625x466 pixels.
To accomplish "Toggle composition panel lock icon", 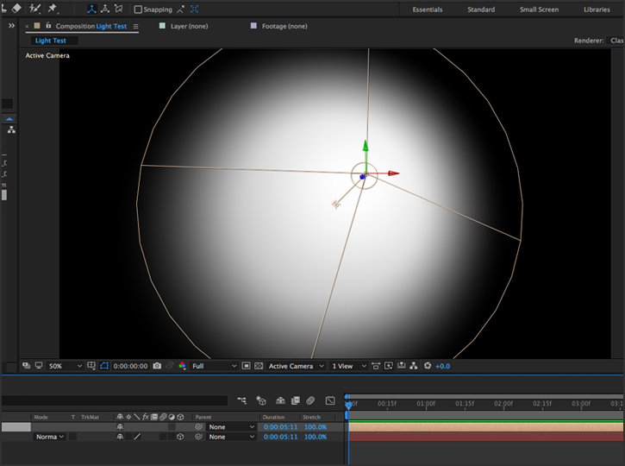I will 48,25.
